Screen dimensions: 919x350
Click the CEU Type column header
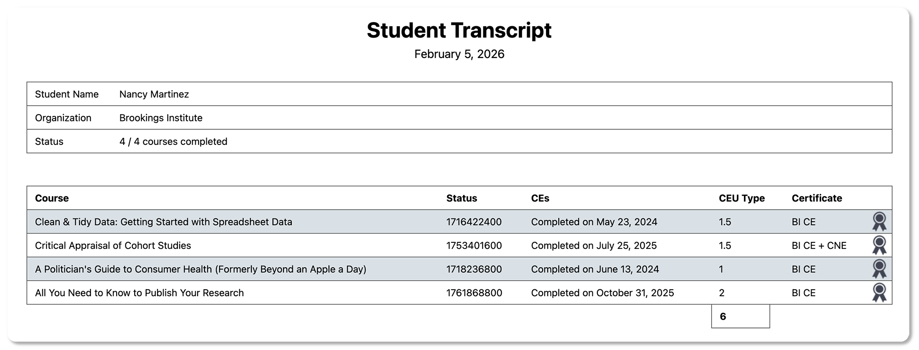tap(742, 198)
